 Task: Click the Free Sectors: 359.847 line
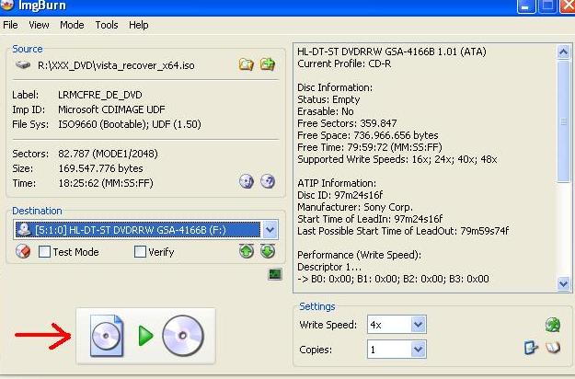tap(347, 123)
